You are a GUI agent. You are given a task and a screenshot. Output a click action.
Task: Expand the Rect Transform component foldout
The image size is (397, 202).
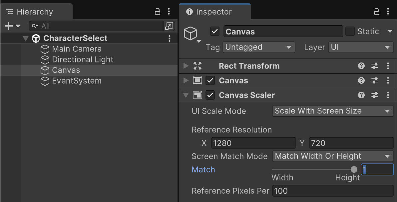[x=186, y=66]
